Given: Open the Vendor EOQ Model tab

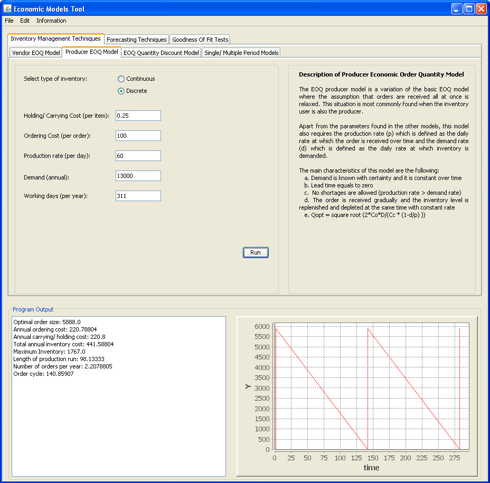Looking at the screenshot, I should 36,53.
